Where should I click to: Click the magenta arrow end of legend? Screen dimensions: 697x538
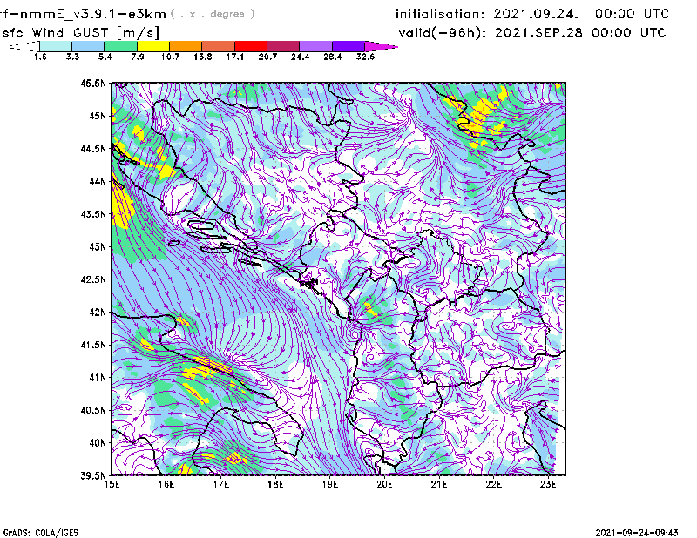(x=381, y=46)
